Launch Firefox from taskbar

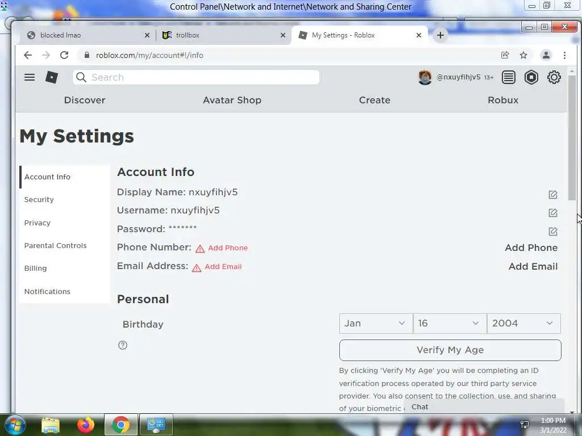86,425
